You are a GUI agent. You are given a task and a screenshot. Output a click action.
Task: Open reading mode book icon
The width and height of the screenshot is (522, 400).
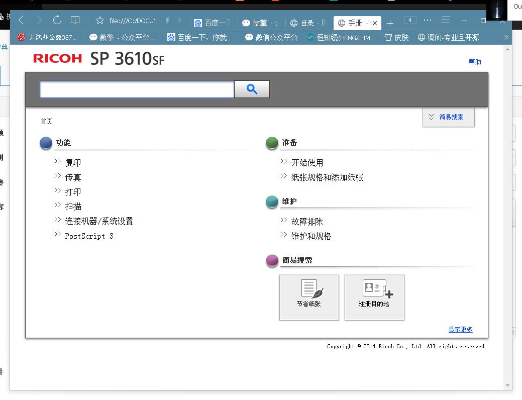[75, 20]
